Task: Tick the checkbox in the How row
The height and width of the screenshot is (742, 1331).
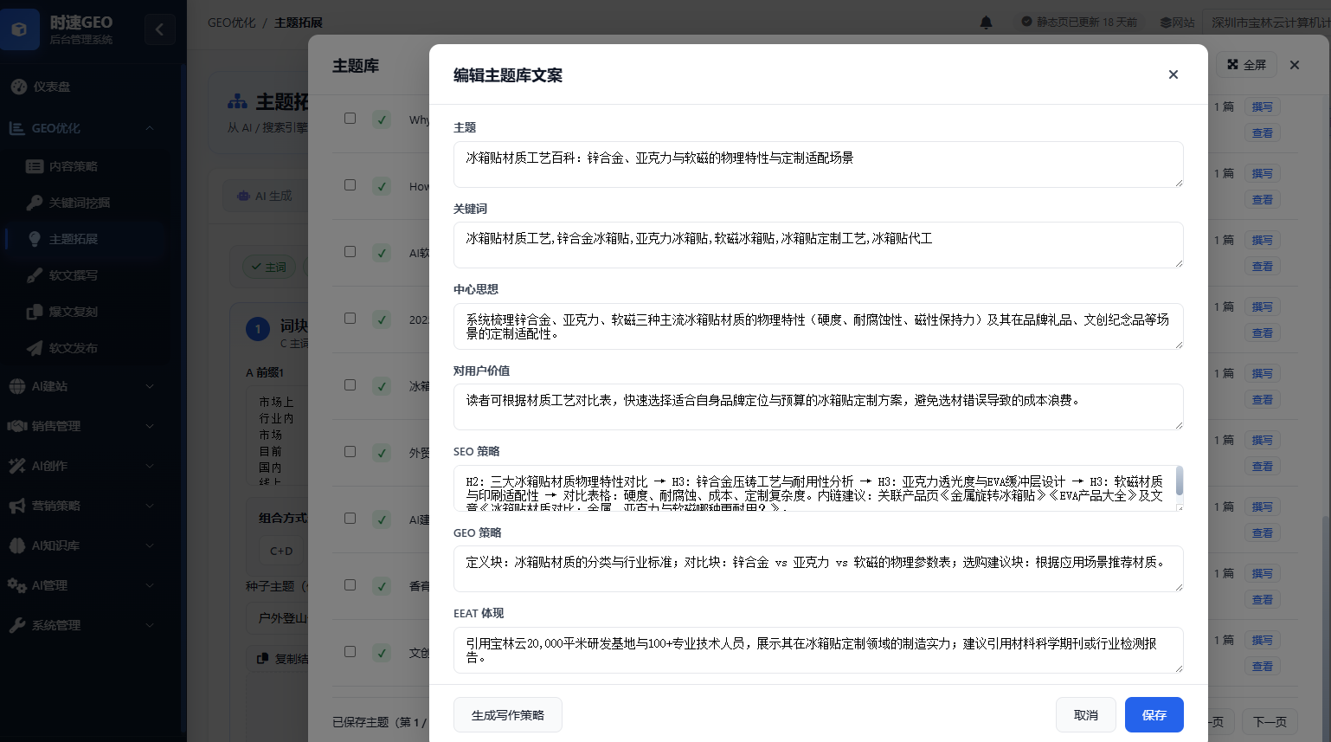Action: pos(350,184)
